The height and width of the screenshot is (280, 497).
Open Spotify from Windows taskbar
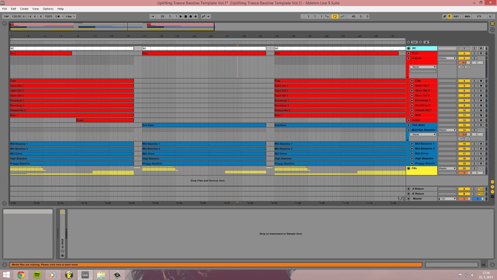[37, 275]
